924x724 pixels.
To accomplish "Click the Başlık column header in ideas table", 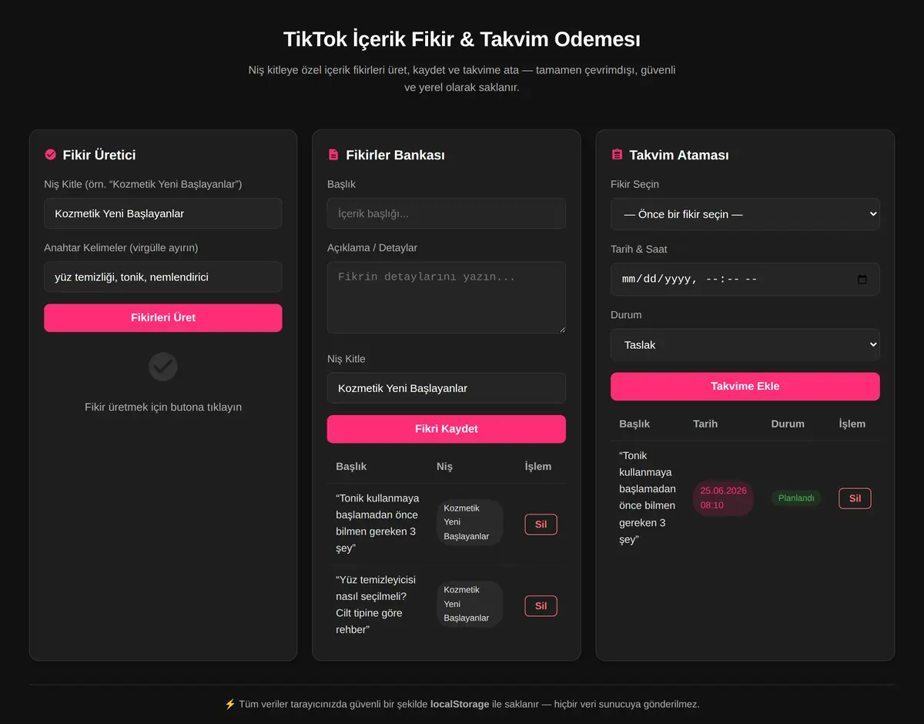I will 351,466.
